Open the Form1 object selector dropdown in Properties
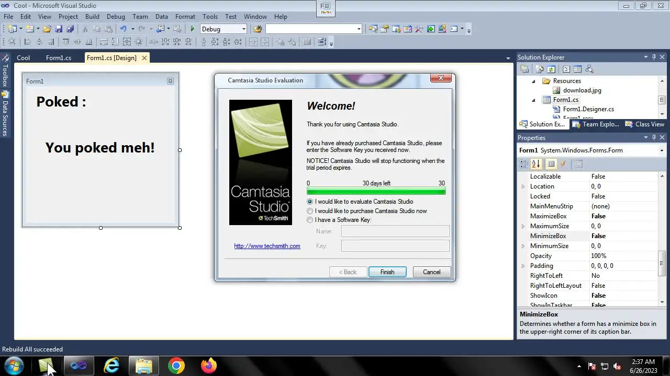 [662, 150]
